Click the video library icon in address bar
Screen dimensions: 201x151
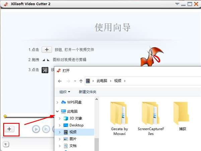coord(88,81)
